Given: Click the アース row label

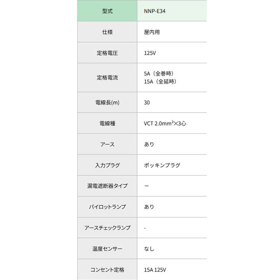Looking at the screenshot, I should (x=107, y=144).
